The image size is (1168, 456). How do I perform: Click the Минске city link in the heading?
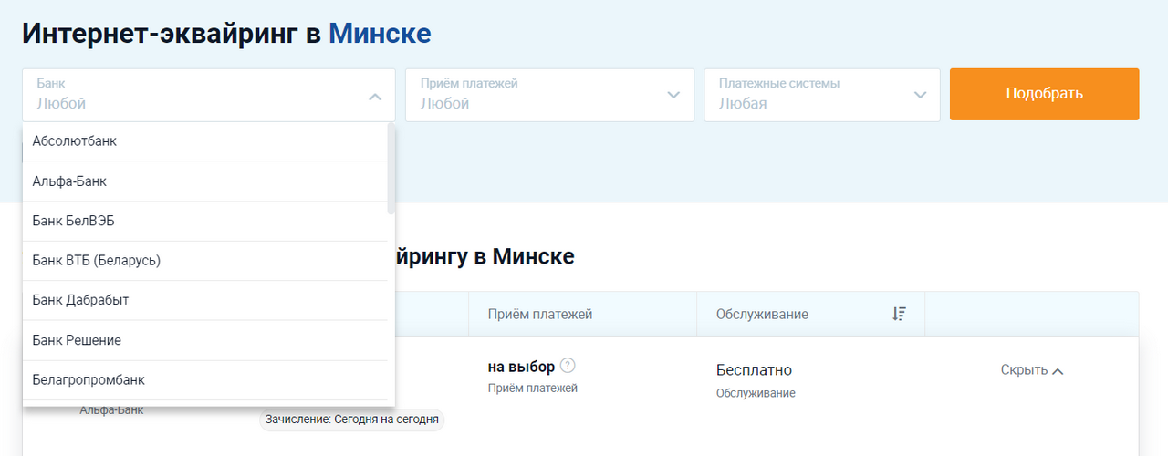[380, 34]
